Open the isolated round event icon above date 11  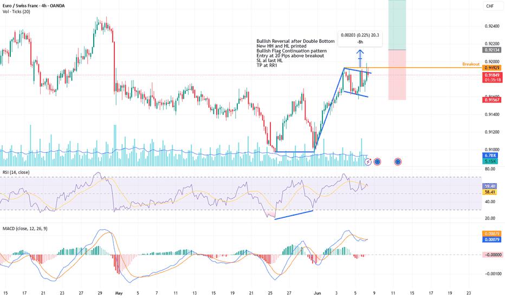coord(398,161)
